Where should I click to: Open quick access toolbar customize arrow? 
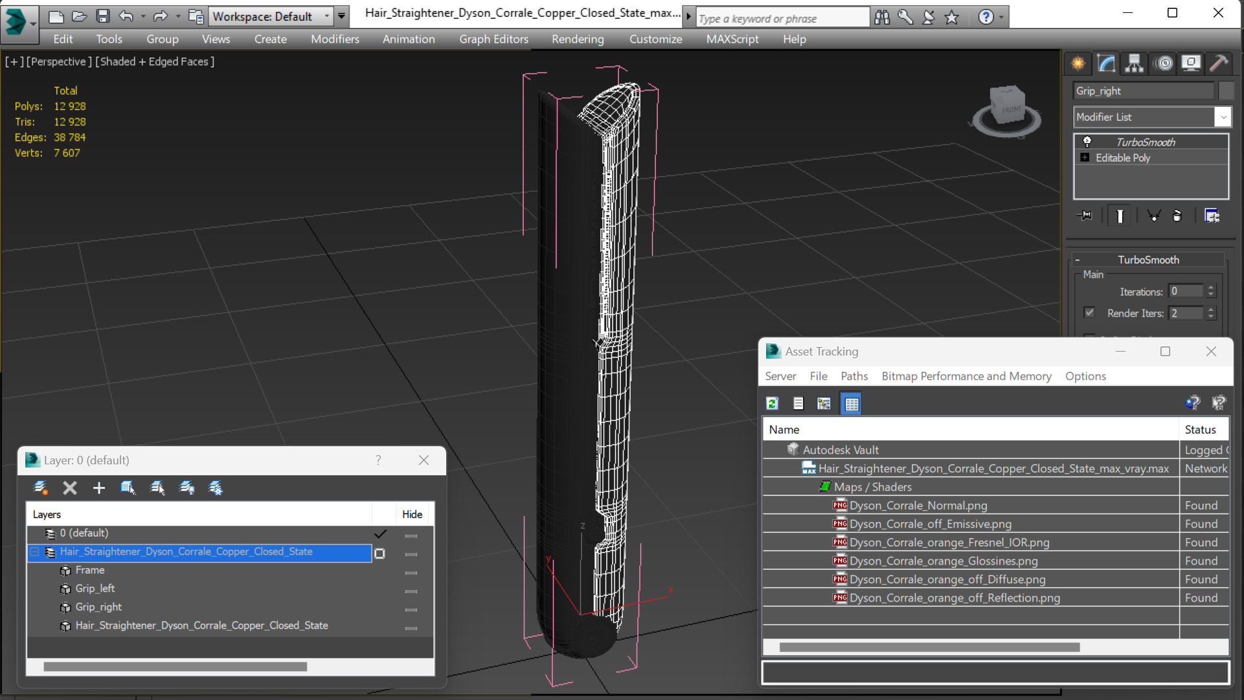pos(341,16)
